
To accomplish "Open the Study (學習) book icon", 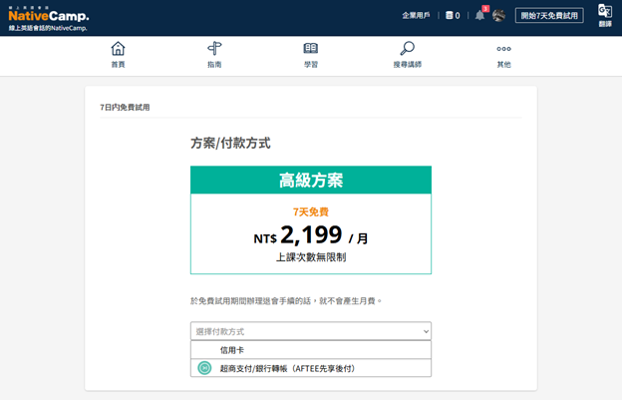I will (311, 49).
